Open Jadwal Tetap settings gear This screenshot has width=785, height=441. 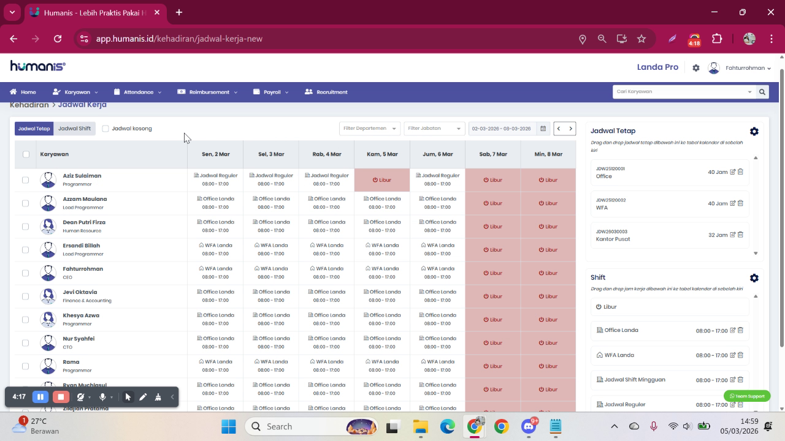[754, 131]
